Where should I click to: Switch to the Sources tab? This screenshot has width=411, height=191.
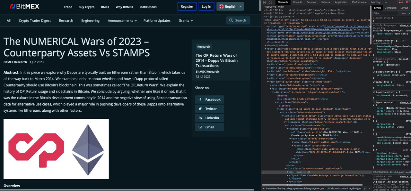[x=311, y=2]
